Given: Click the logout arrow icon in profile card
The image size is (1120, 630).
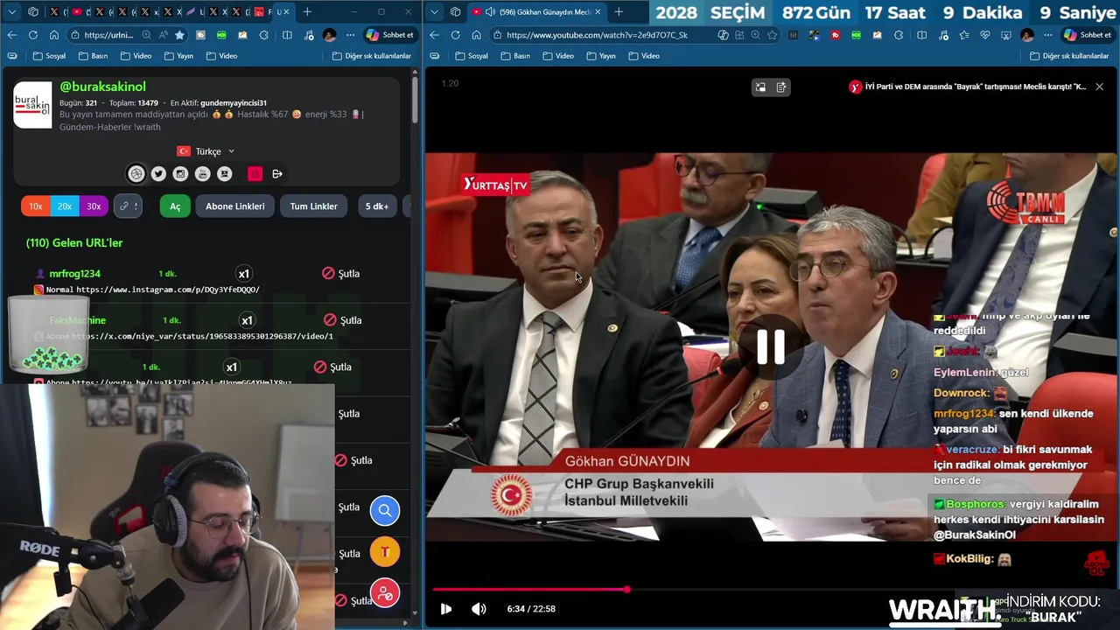Looking at the screenshot, I should (277, 174).
